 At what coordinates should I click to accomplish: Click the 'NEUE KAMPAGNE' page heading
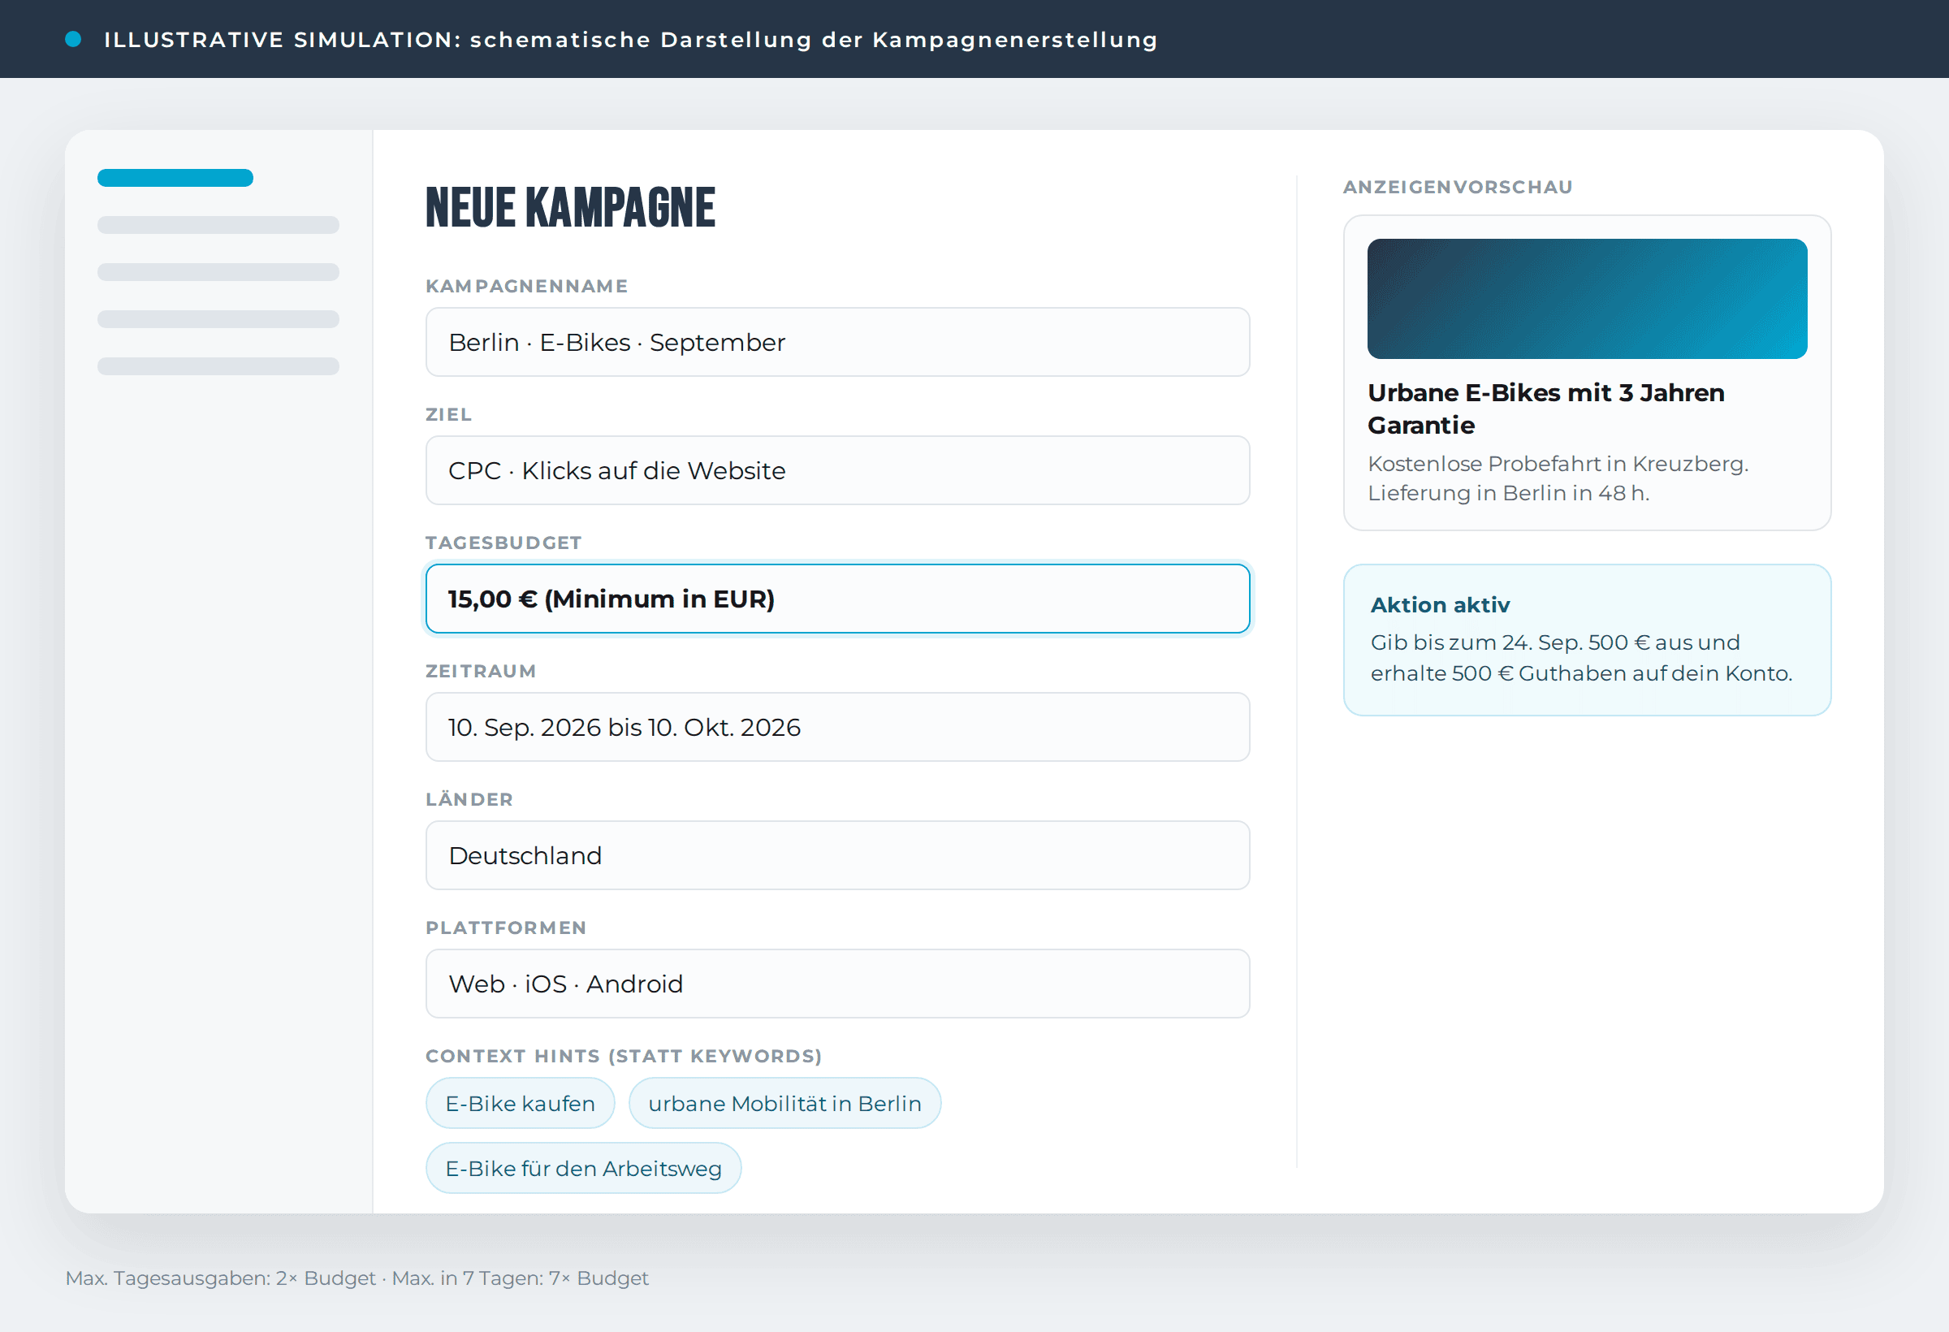point(570,208)
